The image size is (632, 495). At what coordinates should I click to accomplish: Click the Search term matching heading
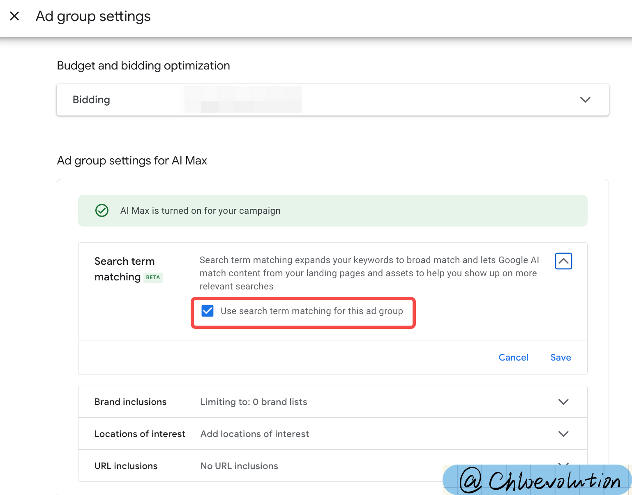[x=125, y=269]
